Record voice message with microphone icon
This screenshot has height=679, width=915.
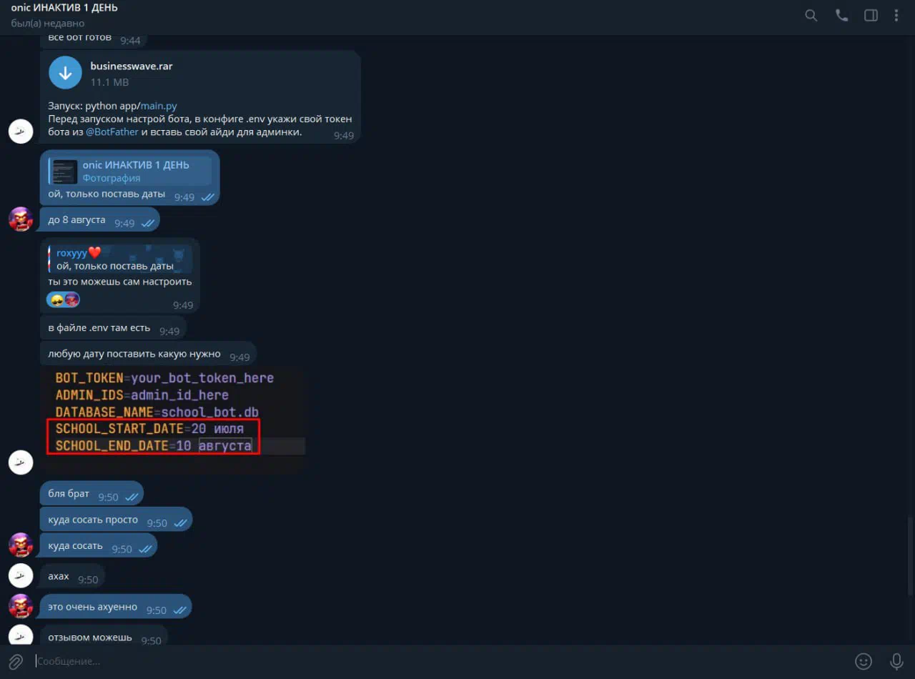coord(896,661)
